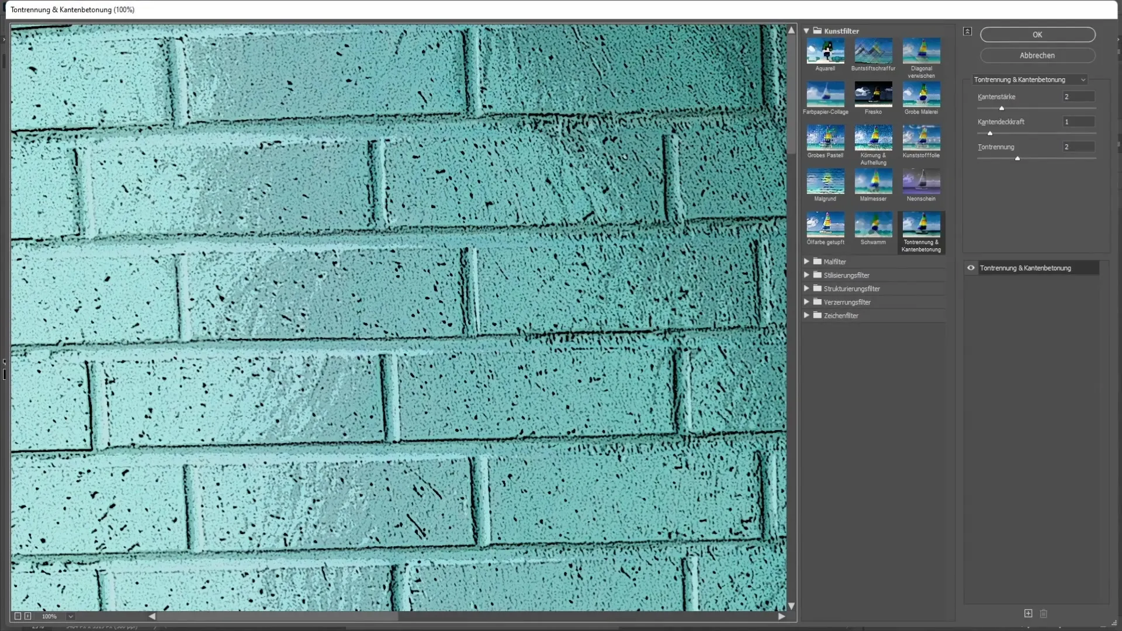Click OK to apply the filter
The width and height of the screenshot is (1122, 631).
[1037, 34]
